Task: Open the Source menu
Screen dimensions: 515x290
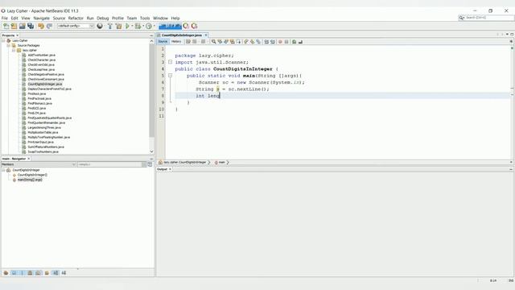Action: tap(59, 18)
